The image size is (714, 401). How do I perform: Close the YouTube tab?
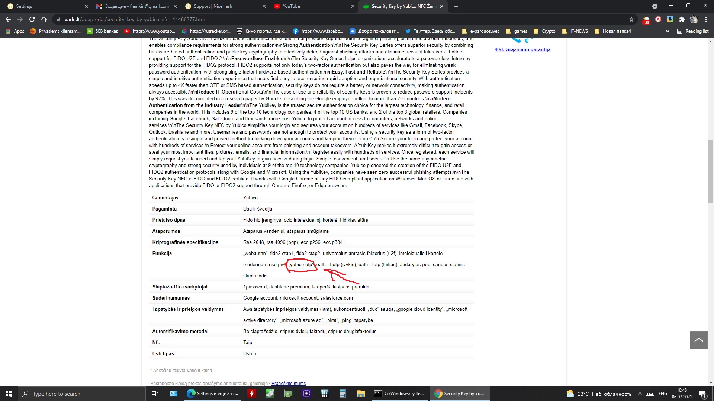click(x=353, y=6)
